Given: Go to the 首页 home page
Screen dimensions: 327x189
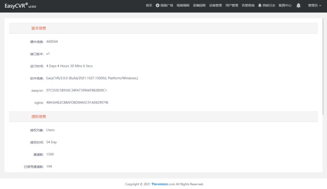Looking at the screenshot, I should click(149, 5).
